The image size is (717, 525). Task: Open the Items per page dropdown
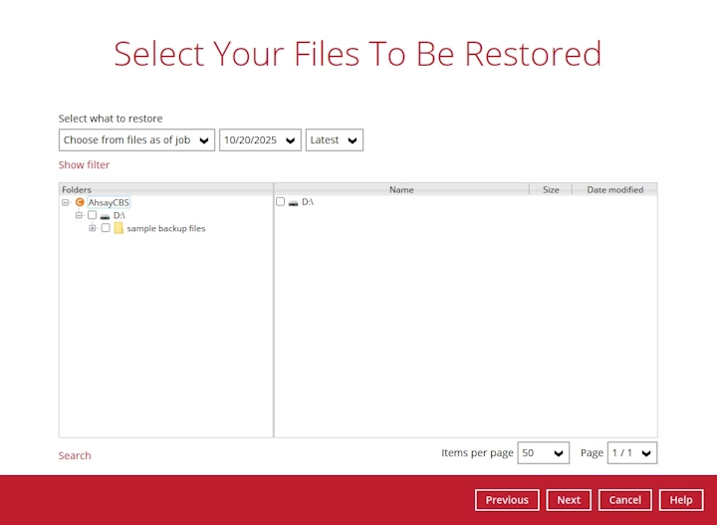(544, 452)
